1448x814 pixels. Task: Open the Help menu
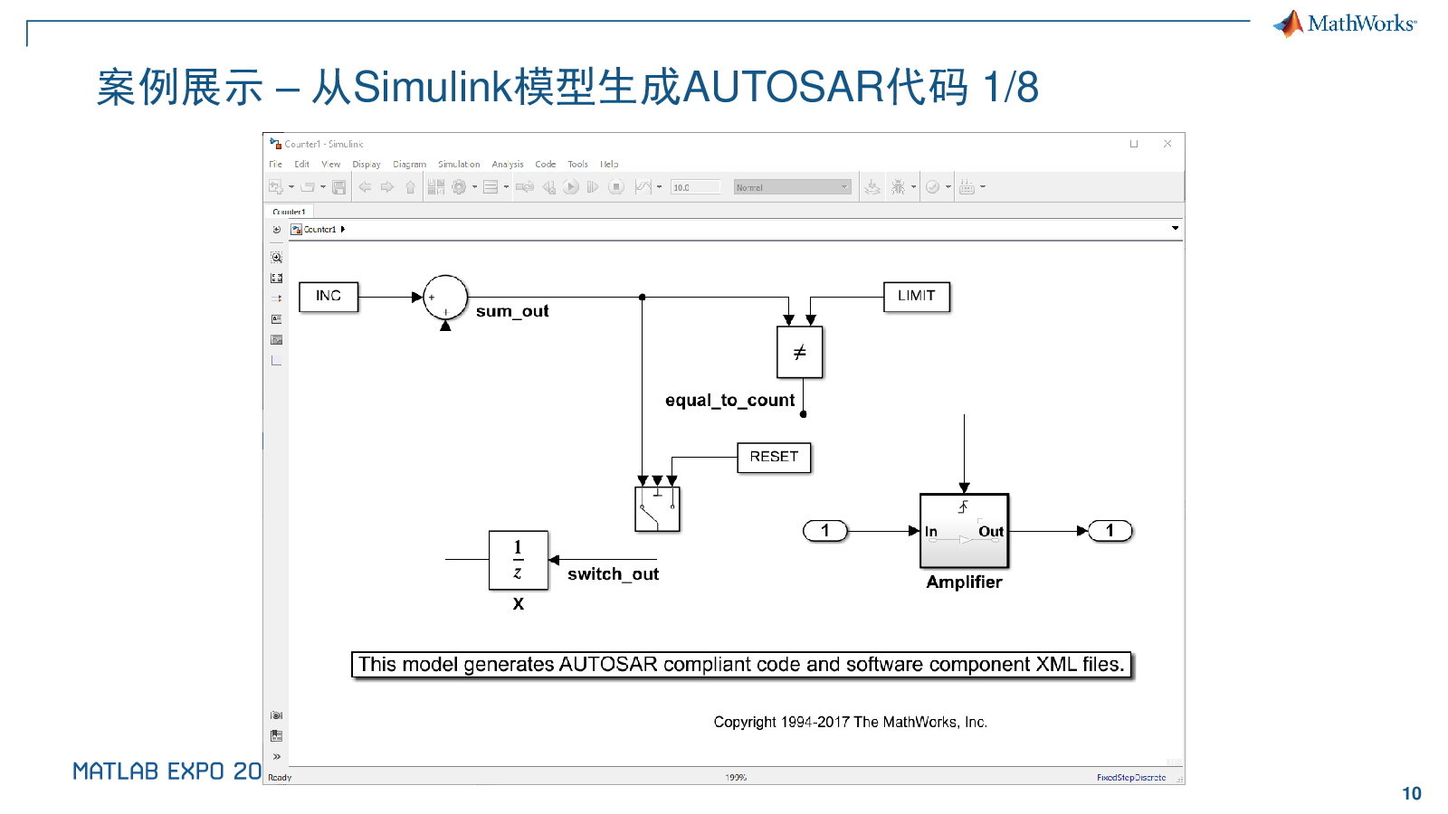609,165
